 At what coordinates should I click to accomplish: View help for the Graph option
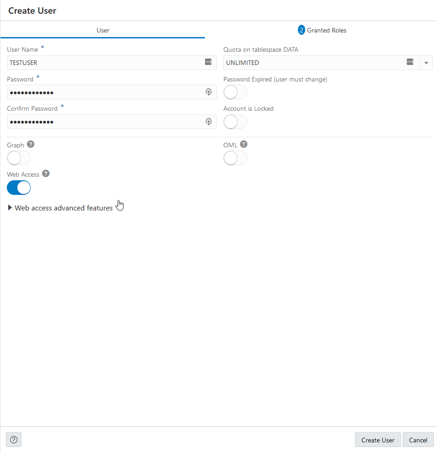click(31, 144)
